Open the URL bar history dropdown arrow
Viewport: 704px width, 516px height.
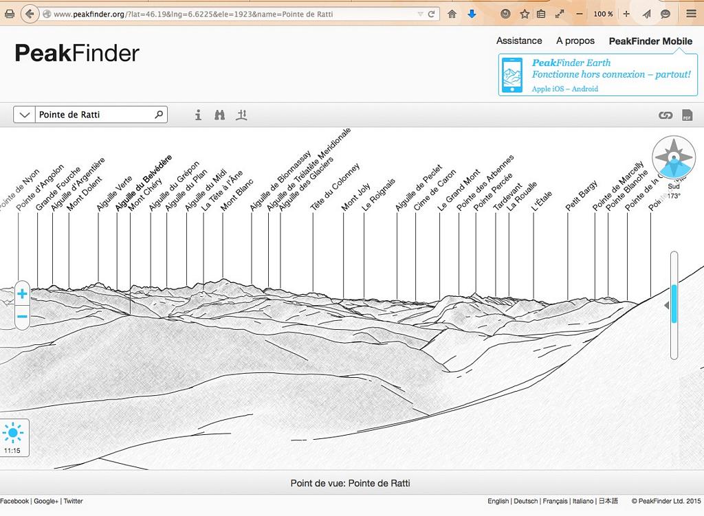(420, 14)
